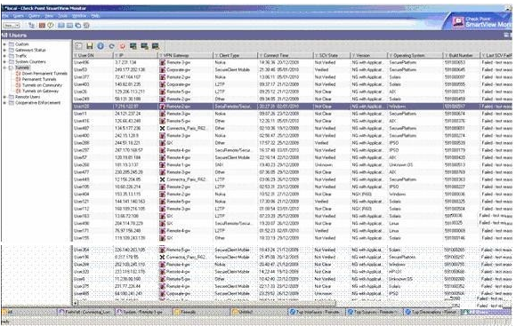Click the Save floppy icon in the results toolbar
The width and height of the screenshot is (516, 326).
coord(90,46)
